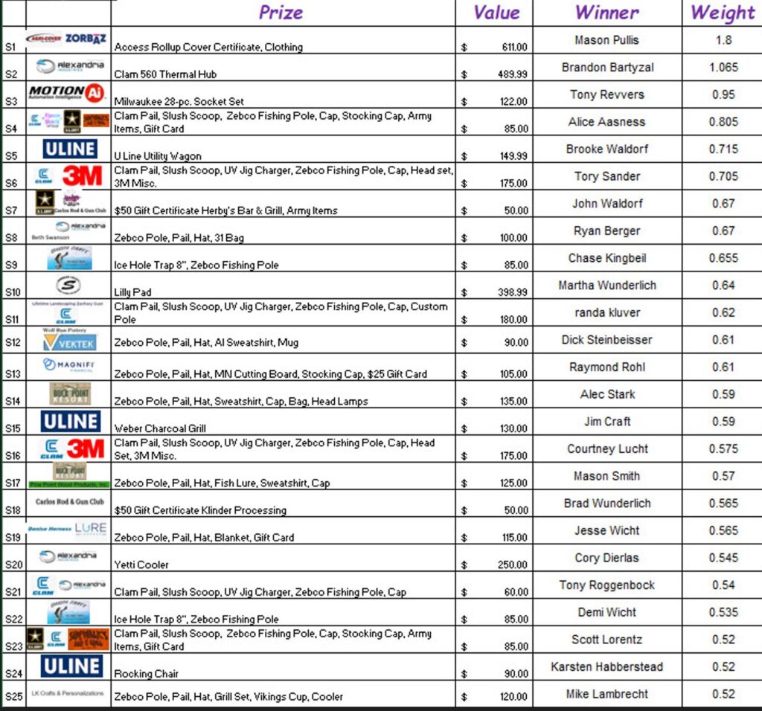Click the Buck Point Resort logo in row S14
This screenshot has width=762, height=711.
[x=70, y=394]
